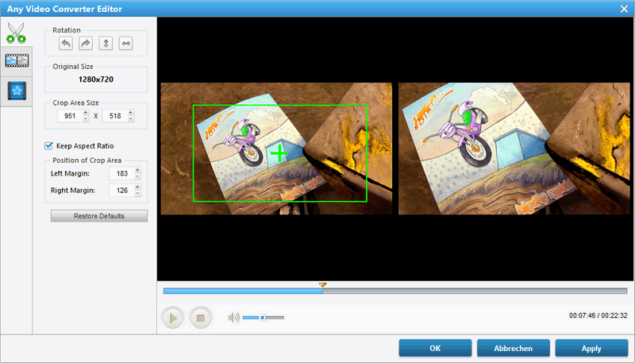Viewport: 635px width, 363px height.
Task: Flip video vertically
Action: tap(106, 44)
